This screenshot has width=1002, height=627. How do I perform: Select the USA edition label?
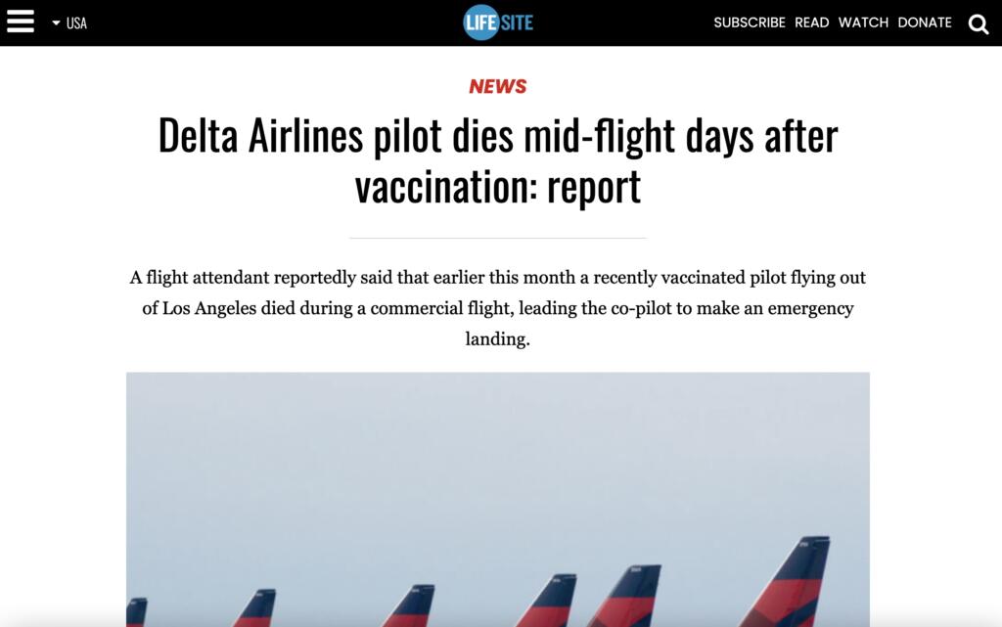point(76,22)
